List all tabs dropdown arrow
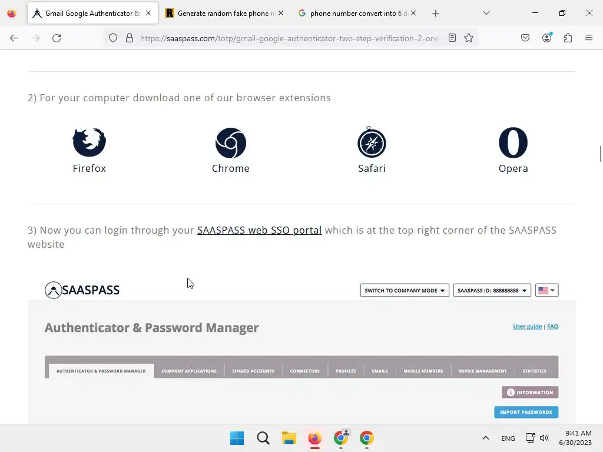603x452 pixels. [486, 13]
